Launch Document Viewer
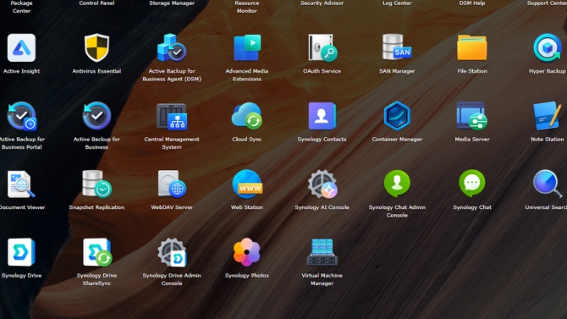 click(x=21, y=184)
